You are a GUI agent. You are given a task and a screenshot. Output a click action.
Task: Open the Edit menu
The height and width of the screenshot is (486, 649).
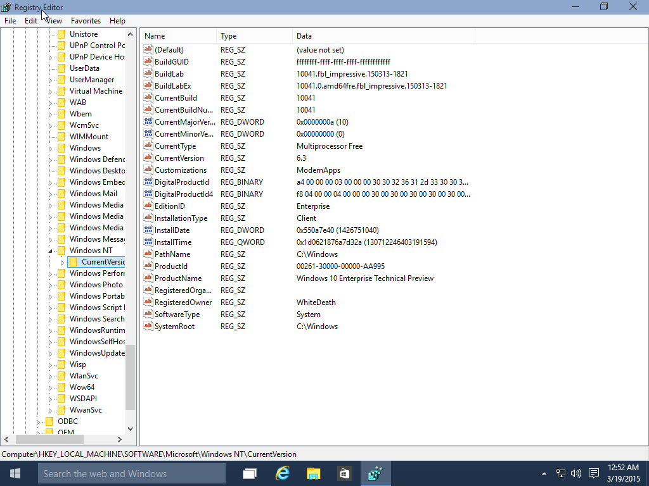click(x=31, y=21)
